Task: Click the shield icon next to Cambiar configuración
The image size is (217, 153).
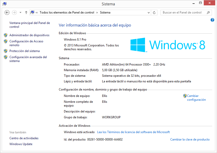Action: 185,96
